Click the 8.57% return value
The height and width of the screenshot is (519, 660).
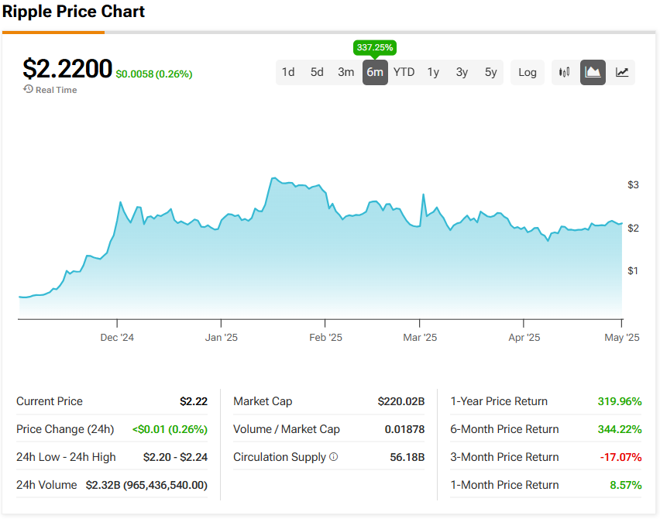point(626,486)
